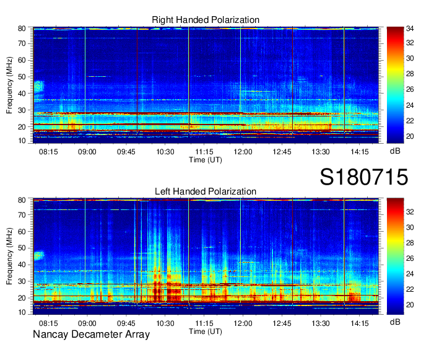This screenshot has width=421, height=342.
Task: Click the "10" frequency tick on left-handed plot
Action: [x=22, y=312]
